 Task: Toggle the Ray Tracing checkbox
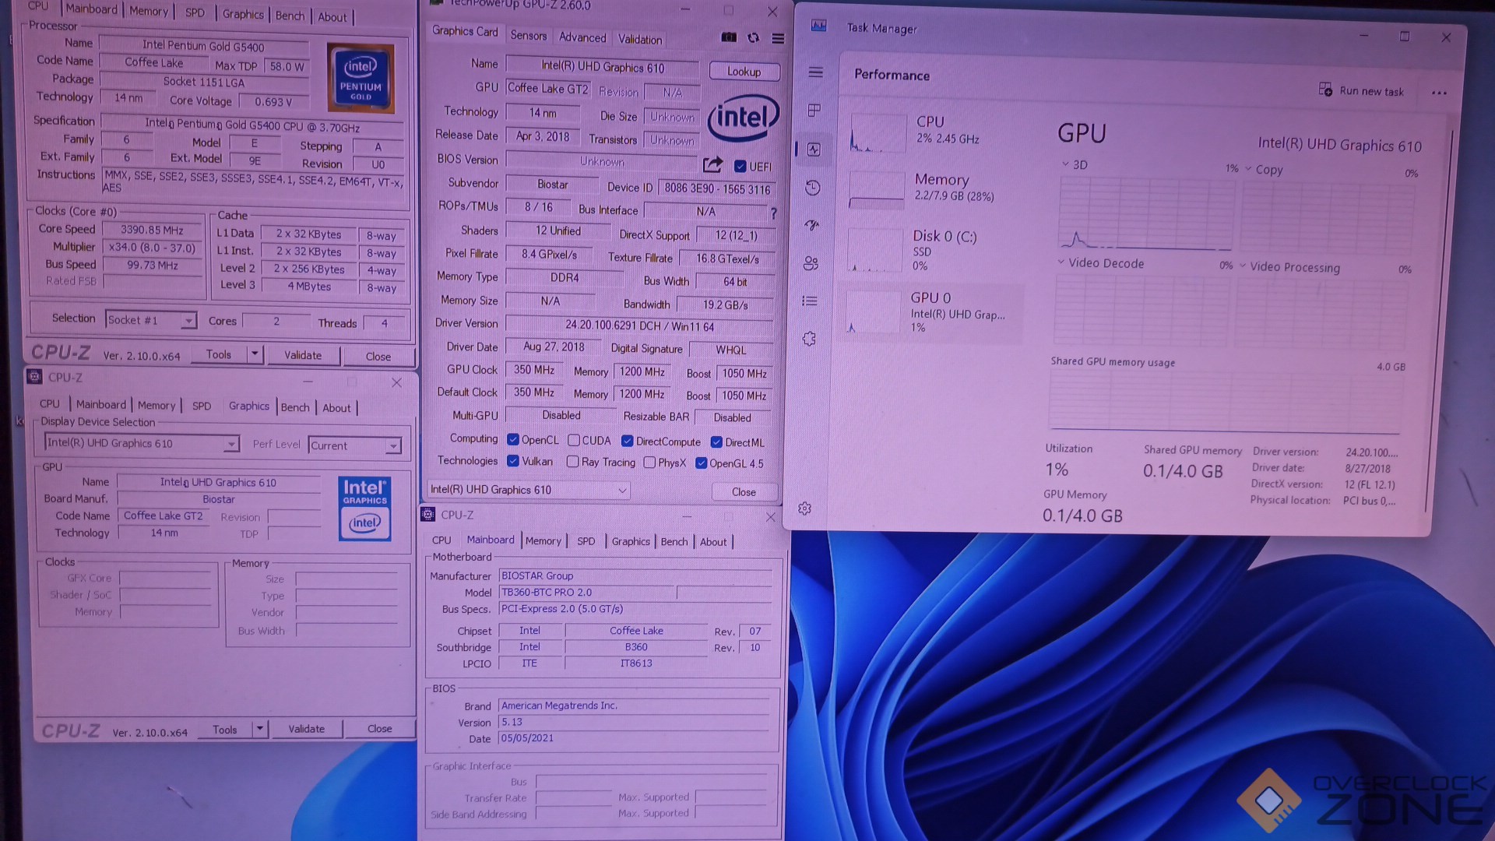point(573,462)
